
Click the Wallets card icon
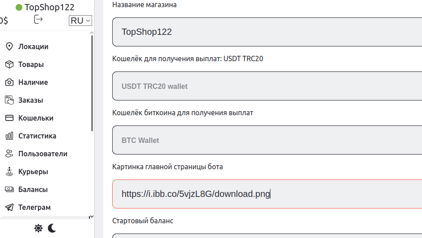tap(9, 118)
